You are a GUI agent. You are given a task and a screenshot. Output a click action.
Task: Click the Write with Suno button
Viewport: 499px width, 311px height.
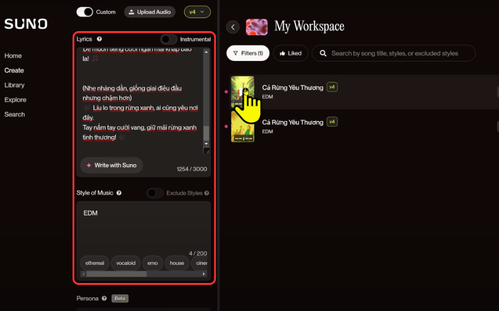coord(112,165)
